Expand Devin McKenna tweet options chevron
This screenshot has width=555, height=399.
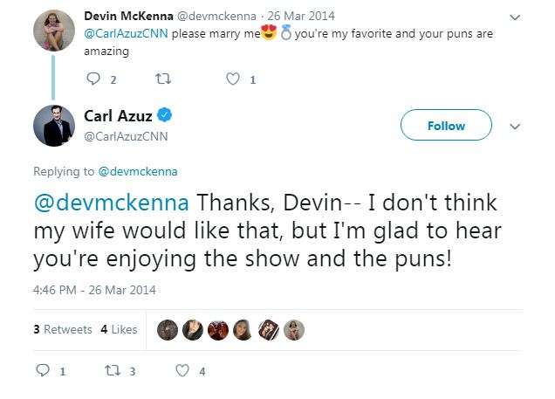(x=515, y=17)
